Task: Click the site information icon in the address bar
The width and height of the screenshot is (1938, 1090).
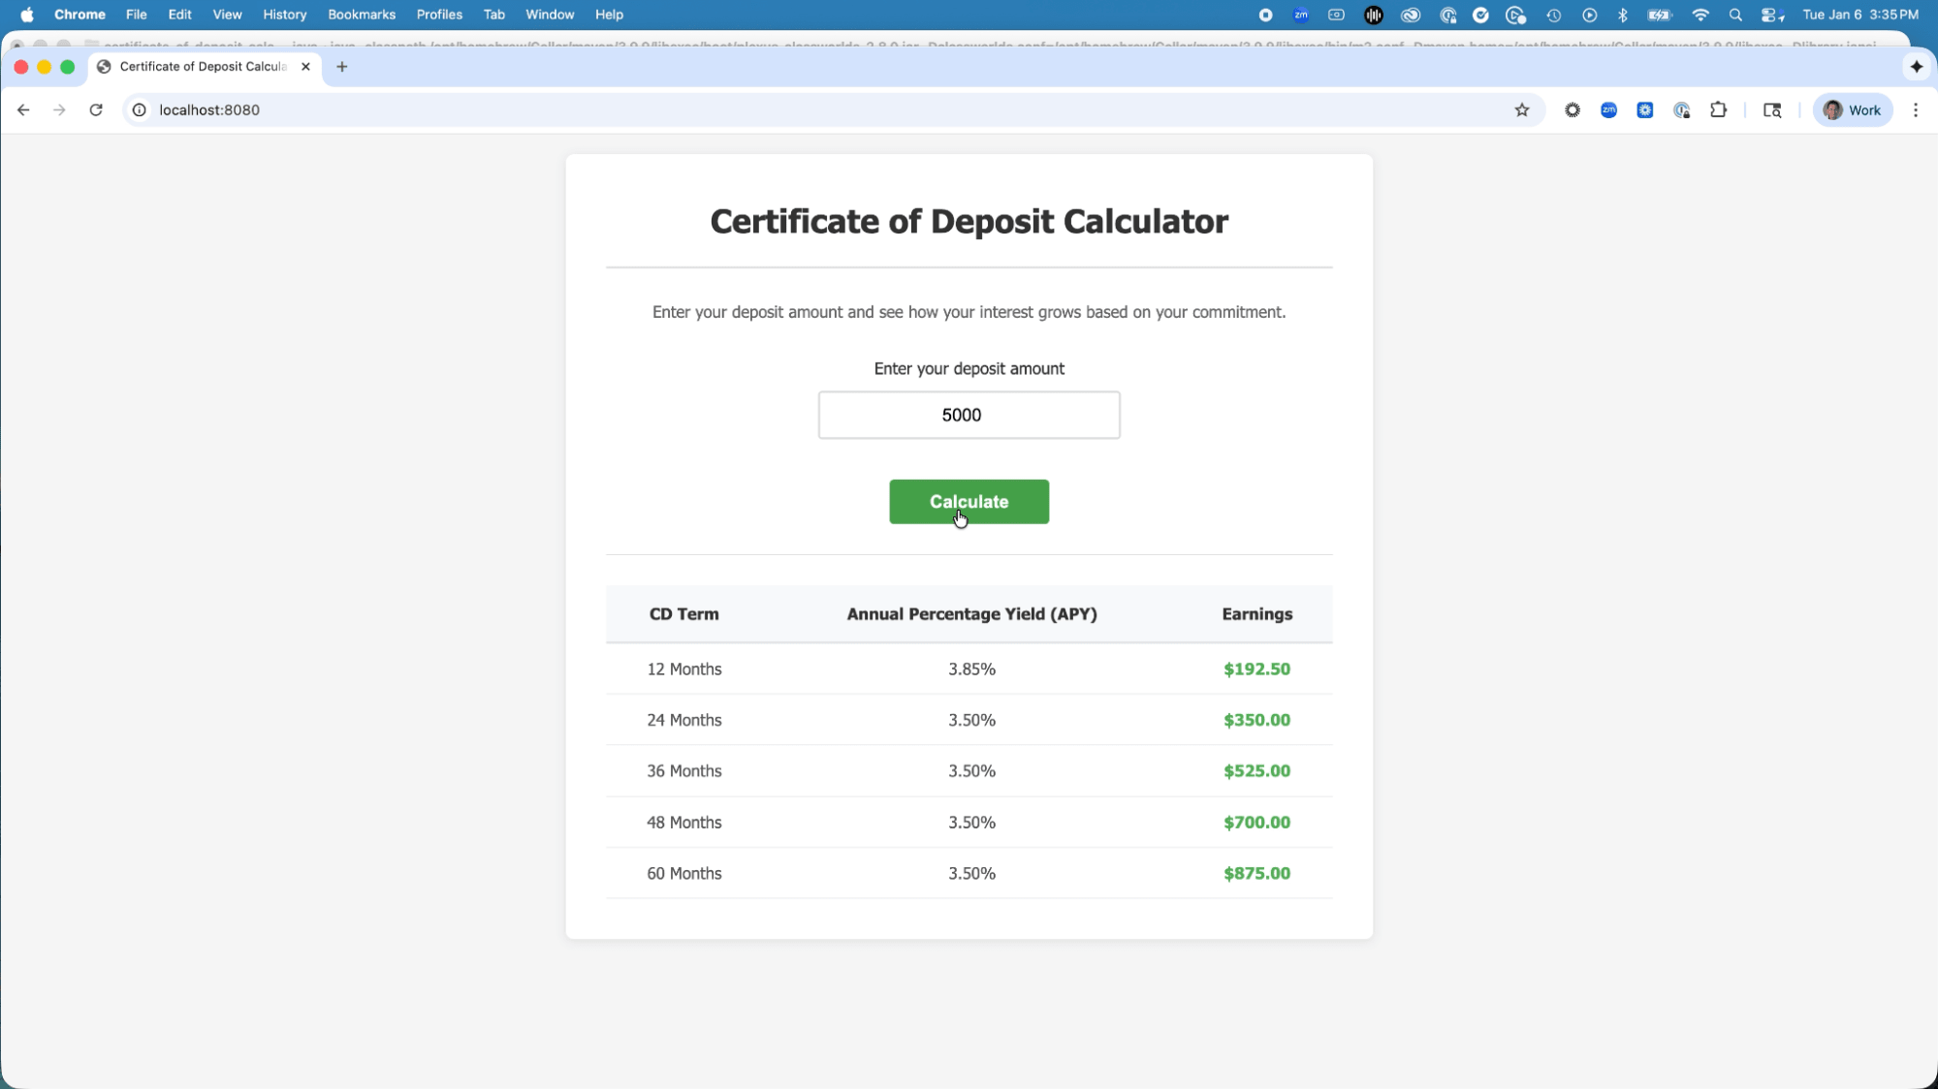Action: [x=139, y=109]
